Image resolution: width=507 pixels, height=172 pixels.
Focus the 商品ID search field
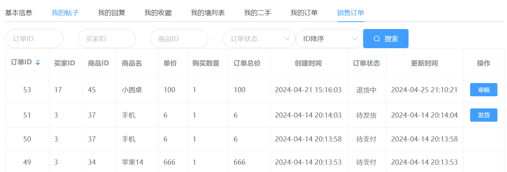click(x=180, y=39)
